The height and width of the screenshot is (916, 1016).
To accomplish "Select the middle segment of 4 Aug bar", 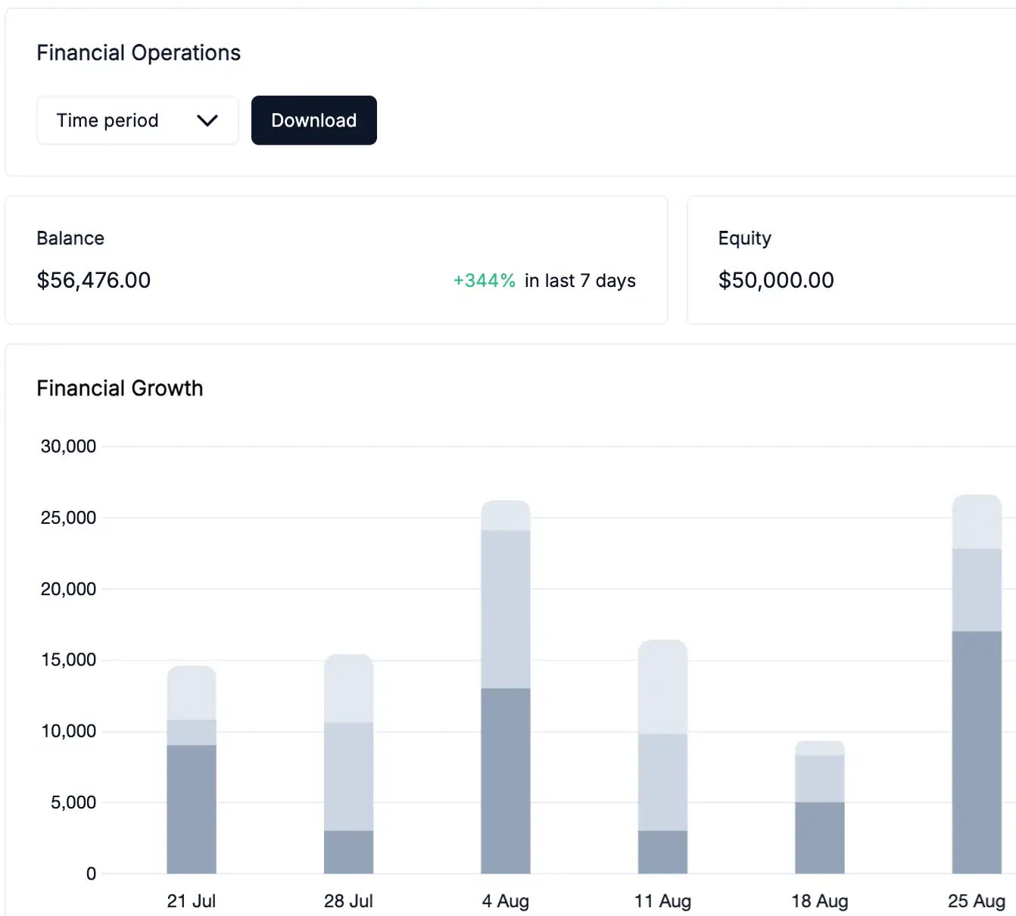I will [x=506, y=609].
